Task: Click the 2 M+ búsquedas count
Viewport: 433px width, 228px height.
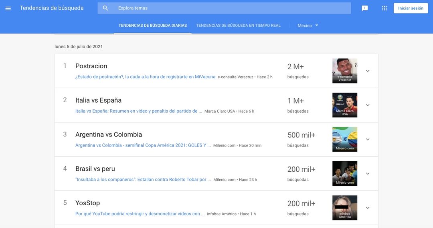Action: (x=297, y=71)
